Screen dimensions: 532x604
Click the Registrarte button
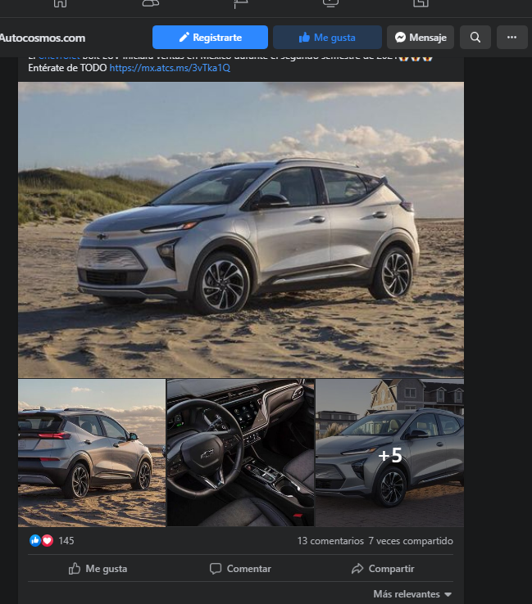click(210, 38)
